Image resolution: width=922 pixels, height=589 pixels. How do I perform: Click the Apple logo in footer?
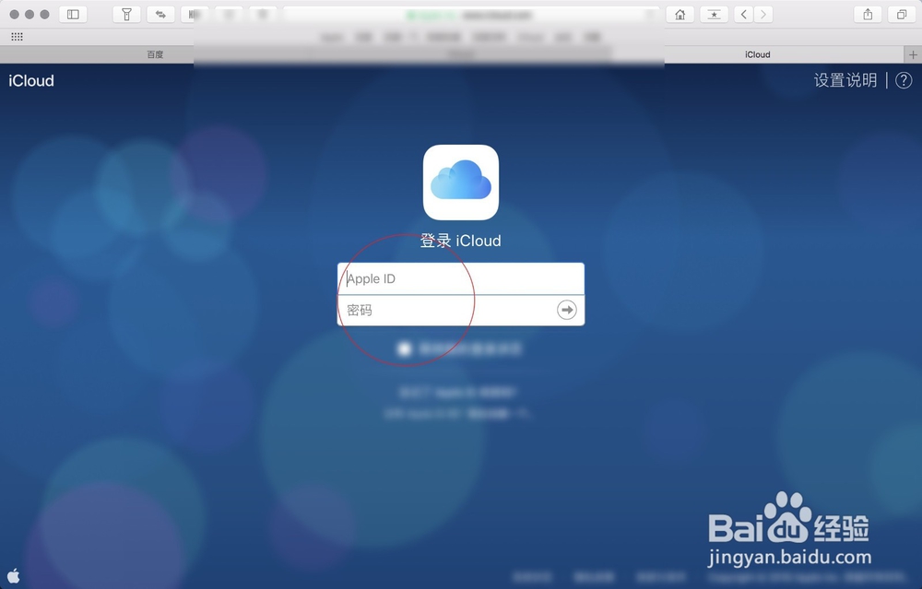[x=14, y=575]
